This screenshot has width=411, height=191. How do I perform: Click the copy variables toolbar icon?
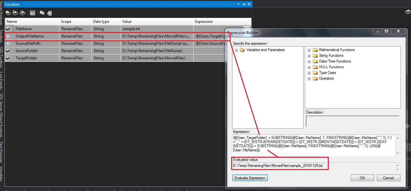[41, 13]
